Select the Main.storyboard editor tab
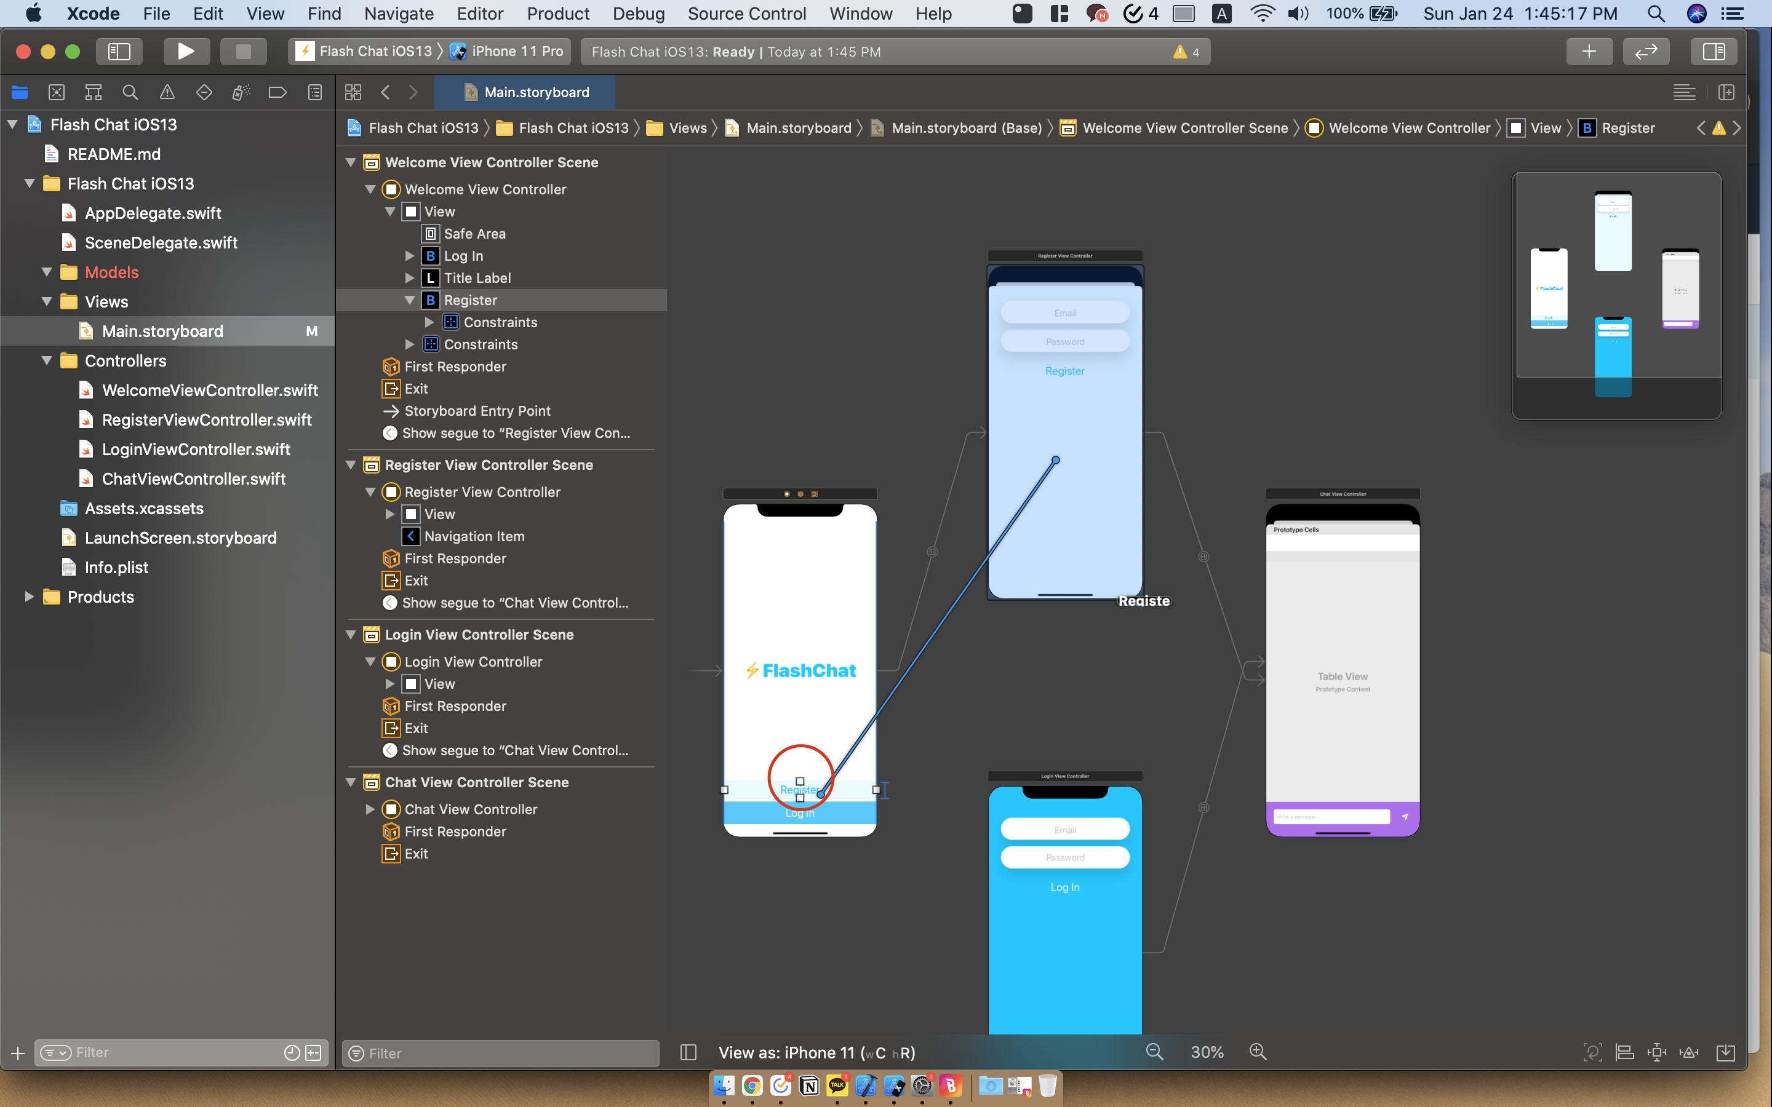The width and height of the screenshot is (1772, 1107). tap(524, 92)
